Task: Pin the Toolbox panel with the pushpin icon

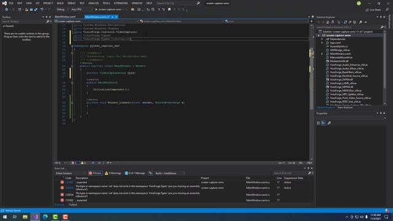Action: pyautogui.click(x=47, y=17)
